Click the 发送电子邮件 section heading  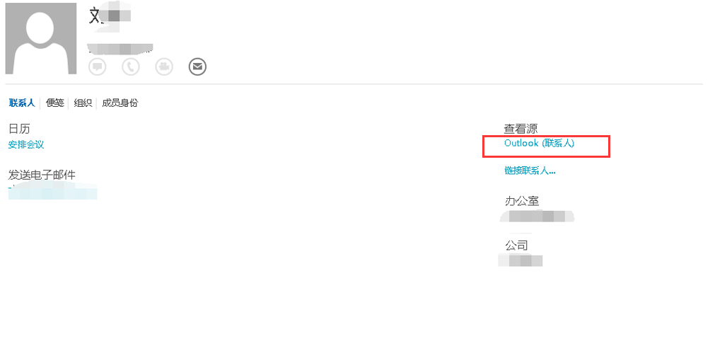tap(42, 175)
